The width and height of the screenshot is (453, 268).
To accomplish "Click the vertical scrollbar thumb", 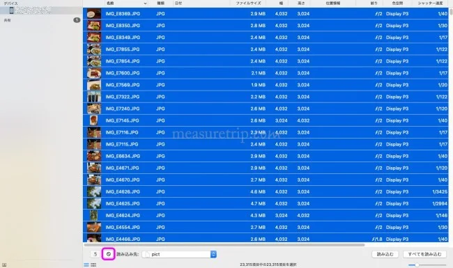I will click(451, 12).
